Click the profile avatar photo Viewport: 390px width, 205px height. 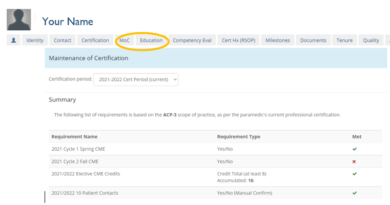(x=18, y=19)
